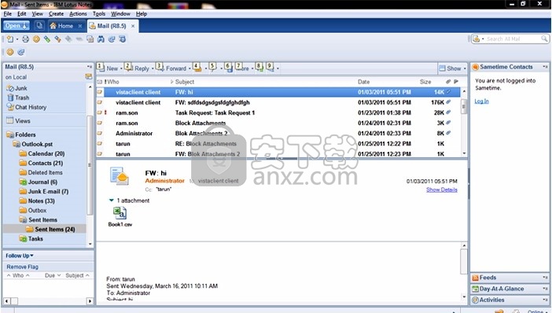Click the folder action button icon numbered 4

[x=197, y=68]
